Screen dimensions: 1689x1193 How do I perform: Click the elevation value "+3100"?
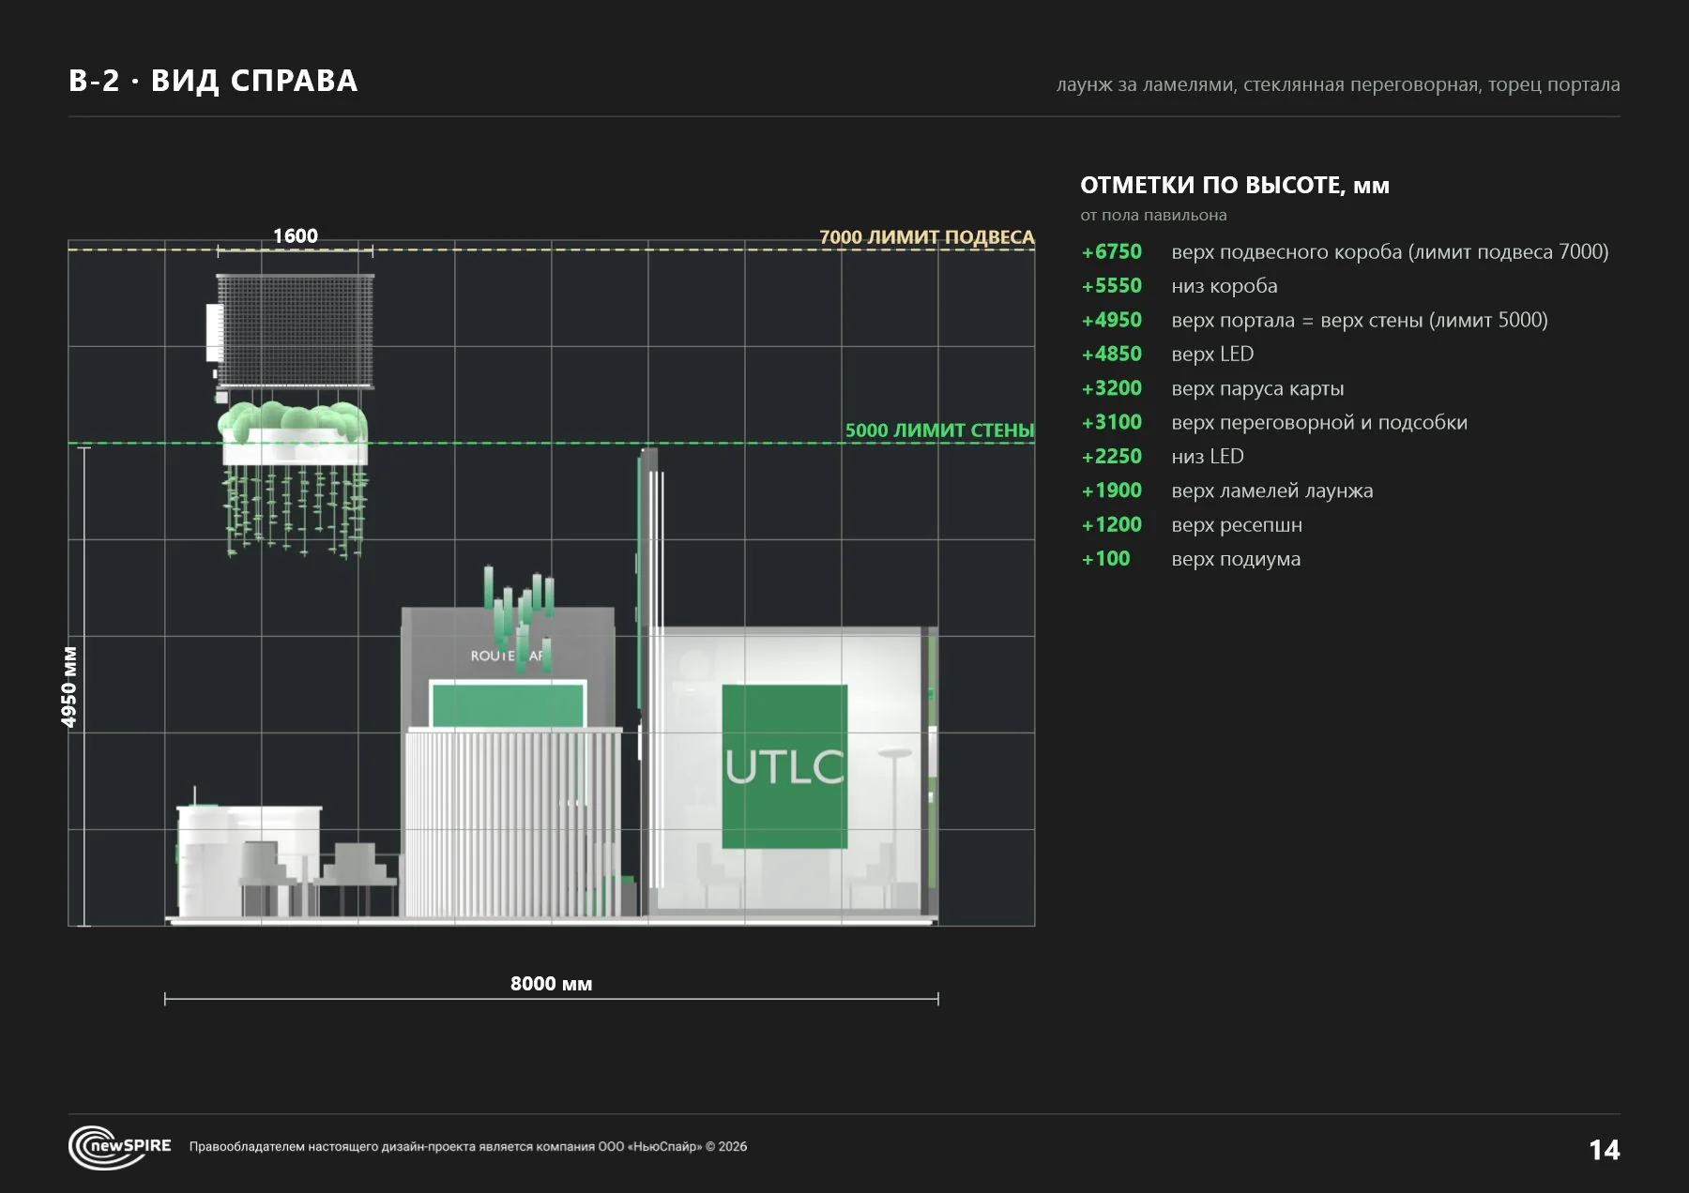pyautogui.click(x=1112, y=422)
